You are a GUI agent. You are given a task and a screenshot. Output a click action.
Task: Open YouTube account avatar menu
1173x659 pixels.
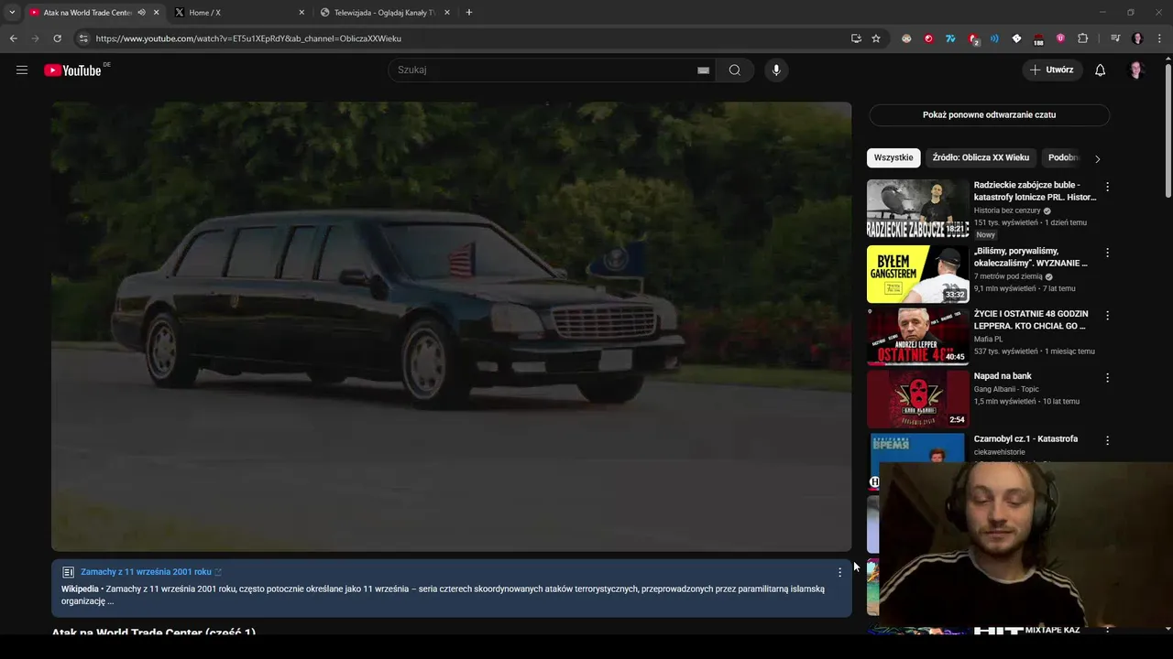tap(1136, 70)
